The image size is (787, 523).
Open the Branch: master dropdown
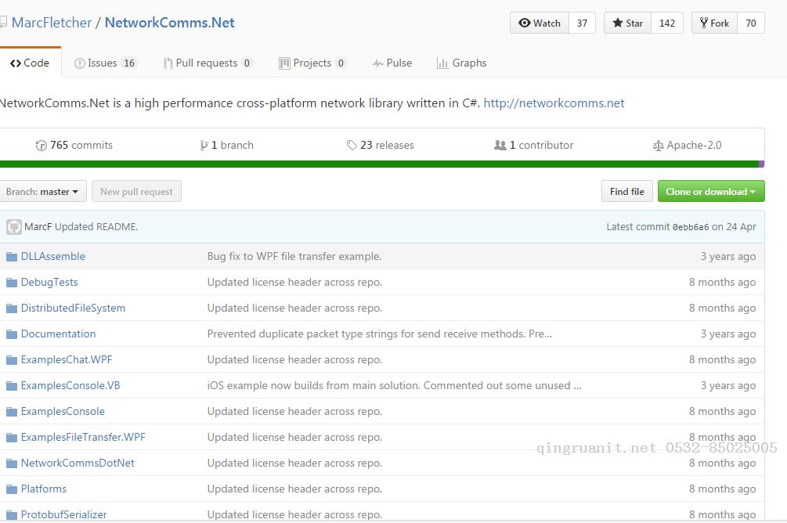pyautogui.click(x=42, y=191)
